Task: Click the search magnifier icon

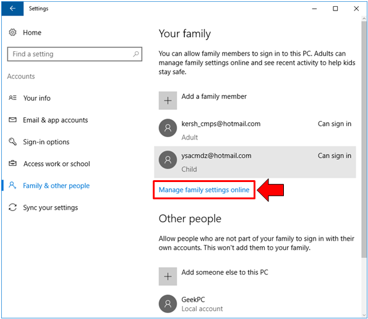Action: (x=136, y=54)
